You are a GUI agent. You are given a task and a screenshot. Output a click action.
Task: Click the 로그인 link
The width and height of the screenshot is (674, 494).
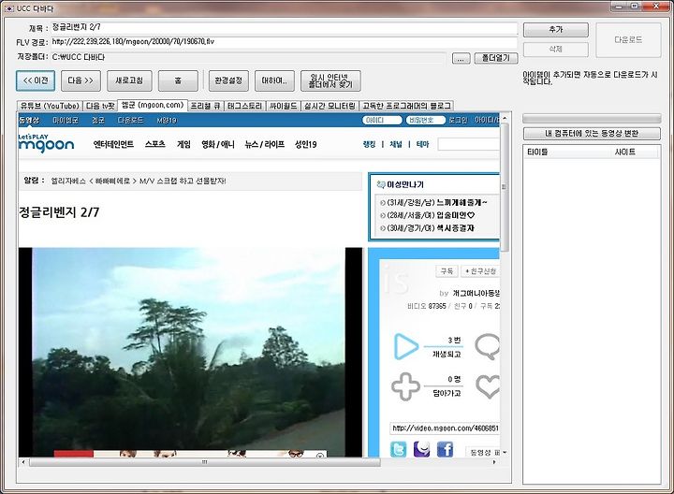click(x=458, y=121)
